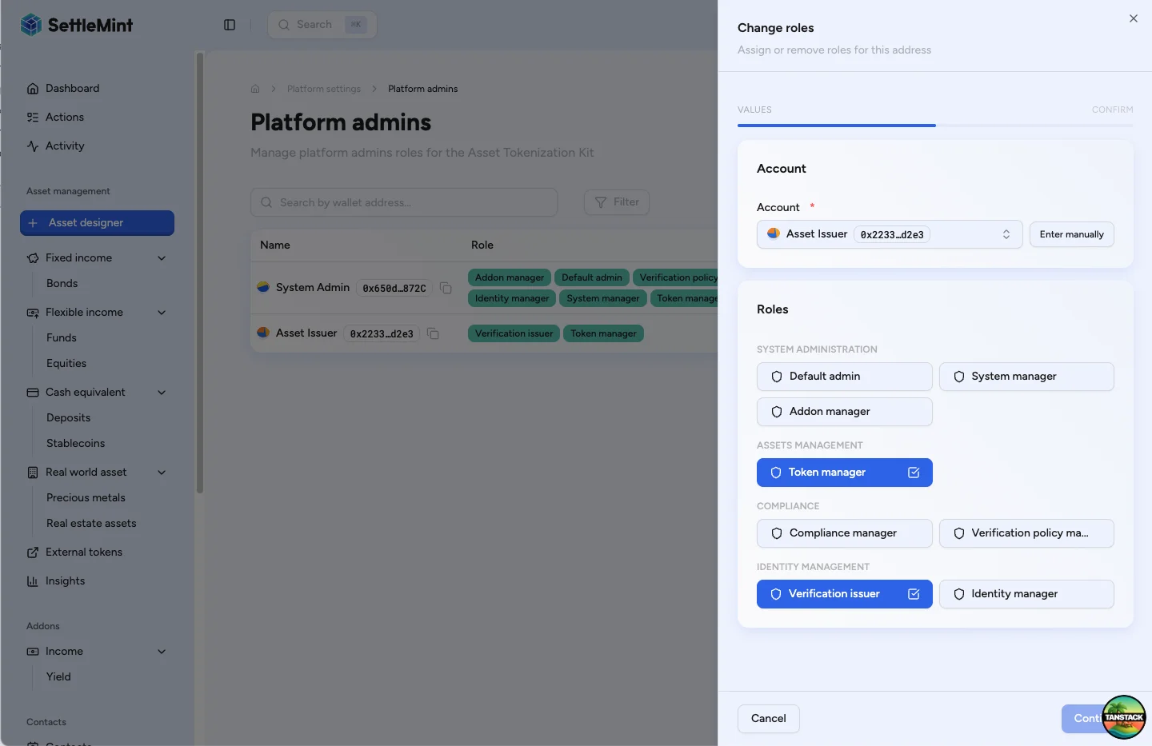Deselect the Verification issuer role
Image resolution: width=1152 pixels, height=746 pixels.
coord(844,594)
